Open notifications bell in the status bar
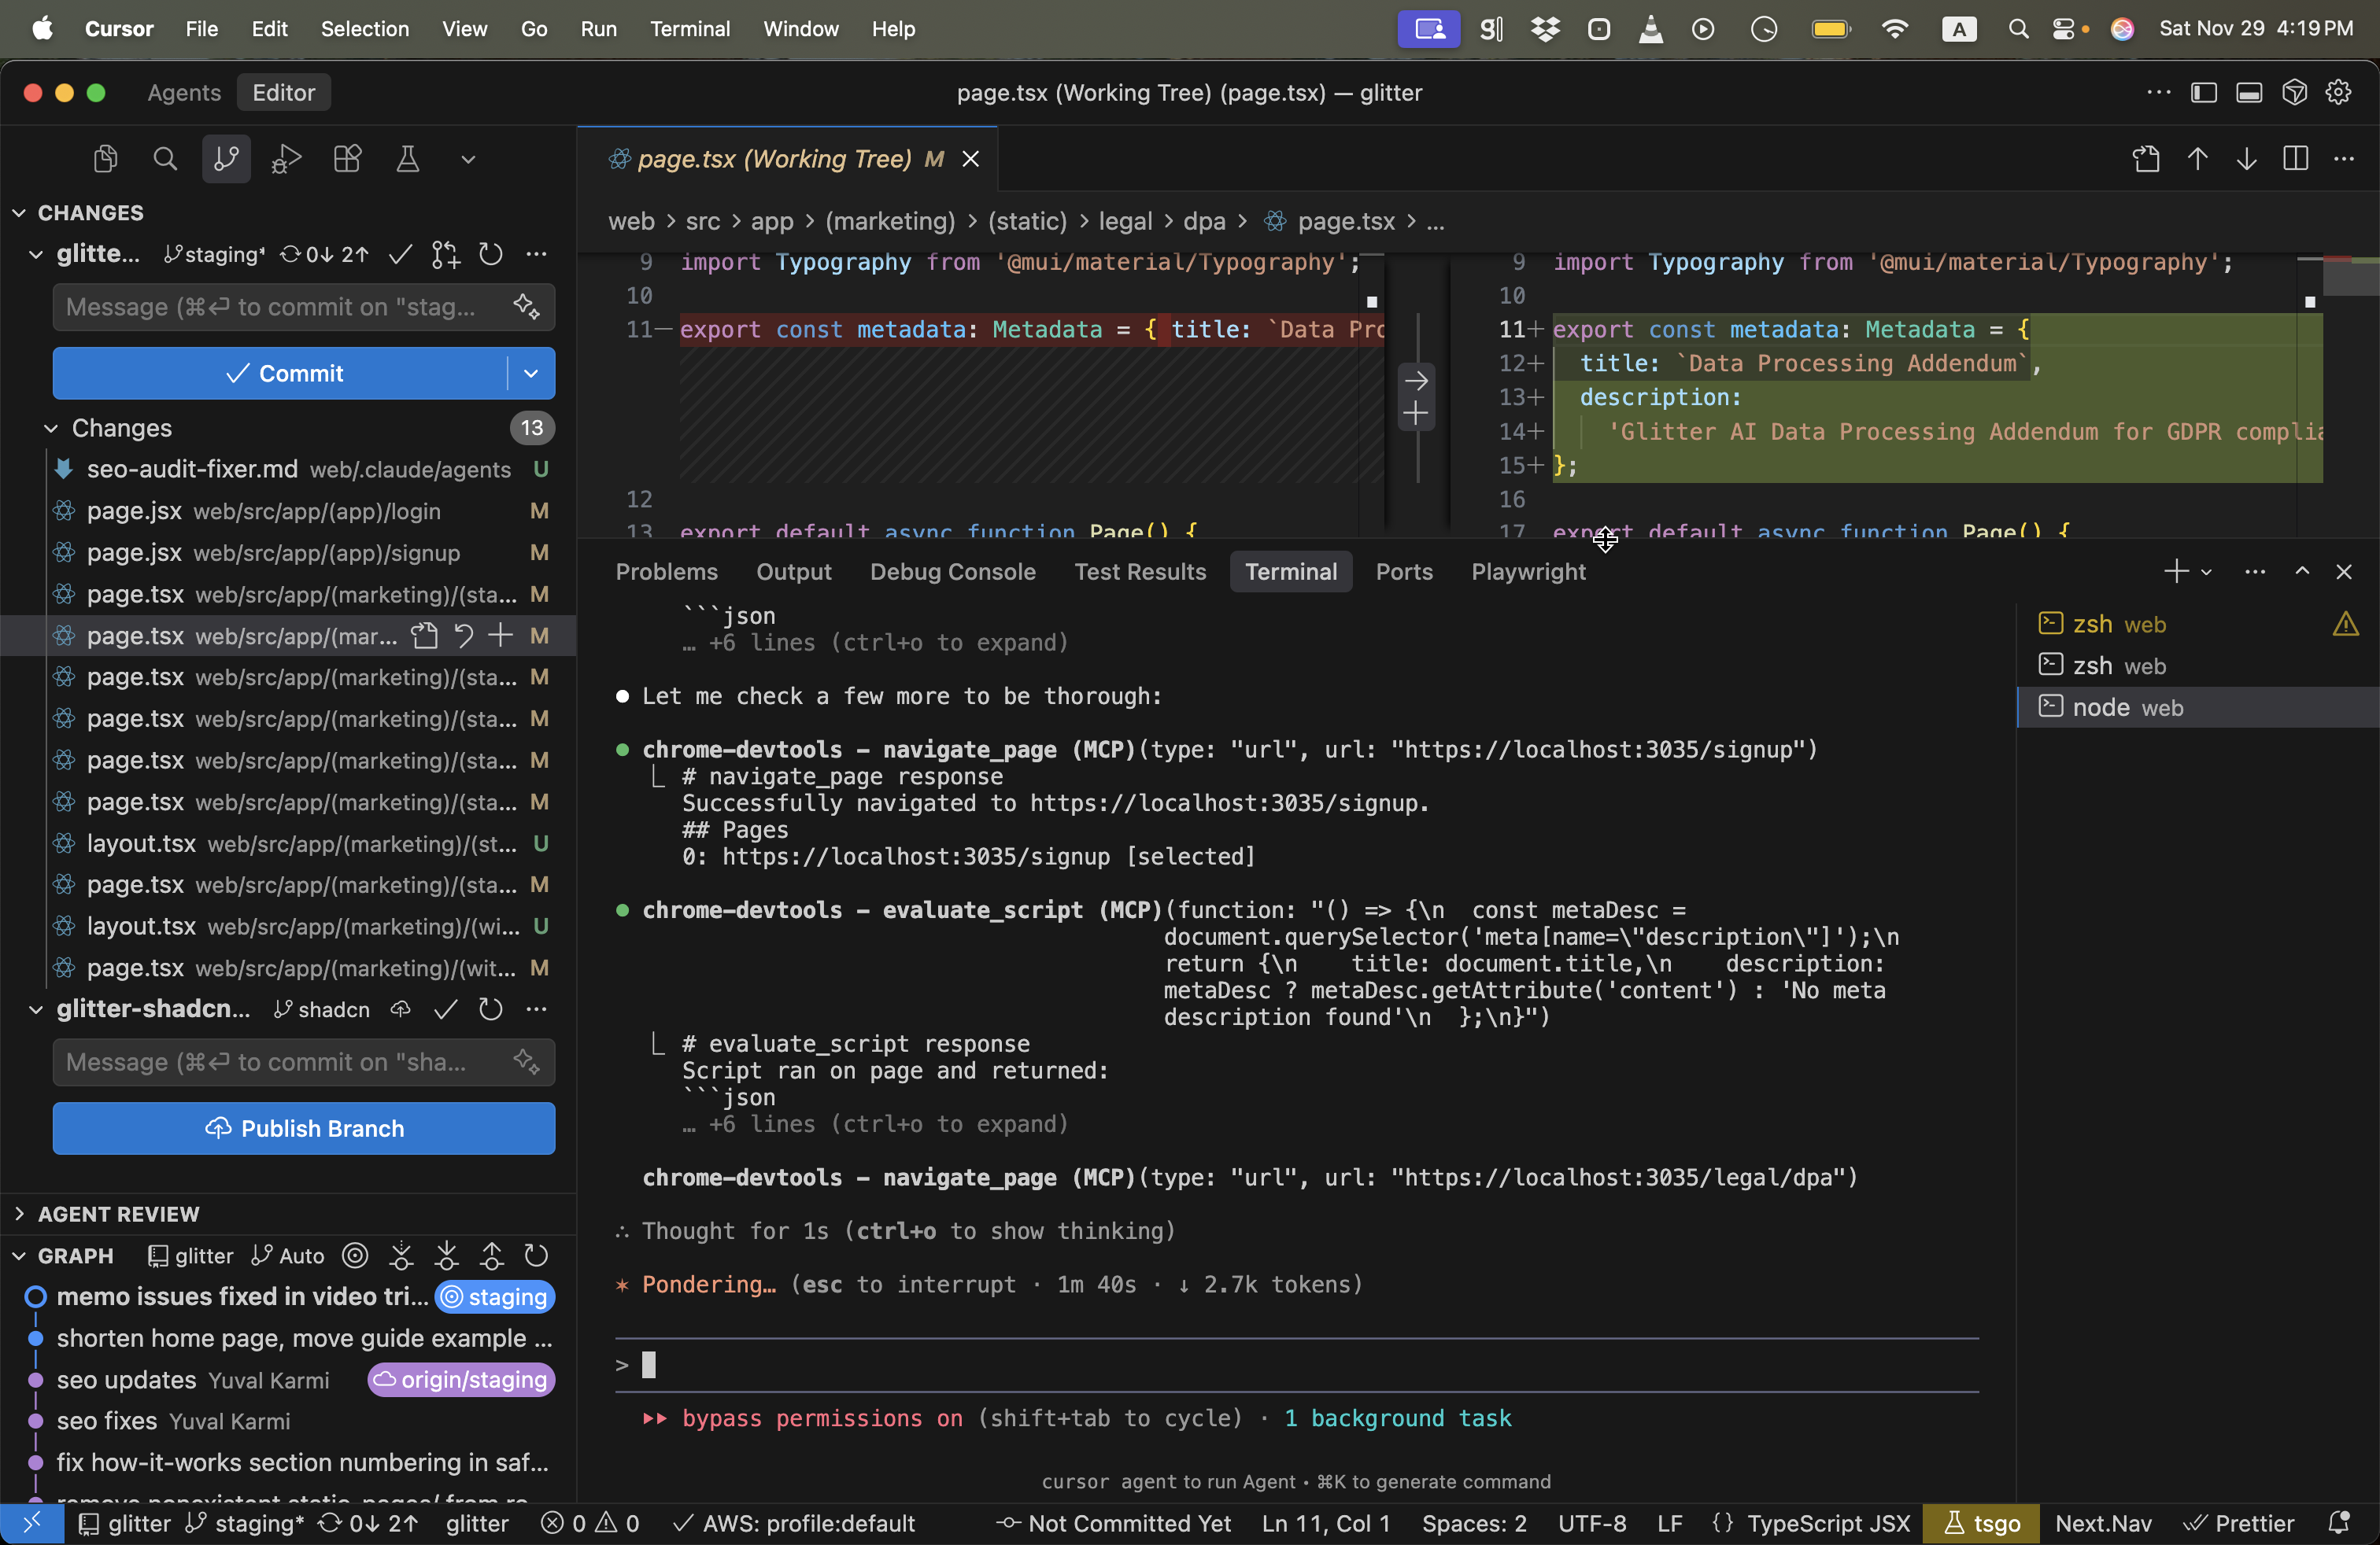Viewport: 2380px width, 1545px height. pyautogui.click(x=2341, y=1523)
